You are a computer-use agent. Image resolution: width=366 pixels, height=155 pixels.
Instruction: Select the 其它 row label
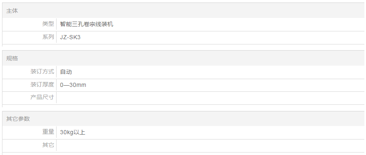pos(48,145)
